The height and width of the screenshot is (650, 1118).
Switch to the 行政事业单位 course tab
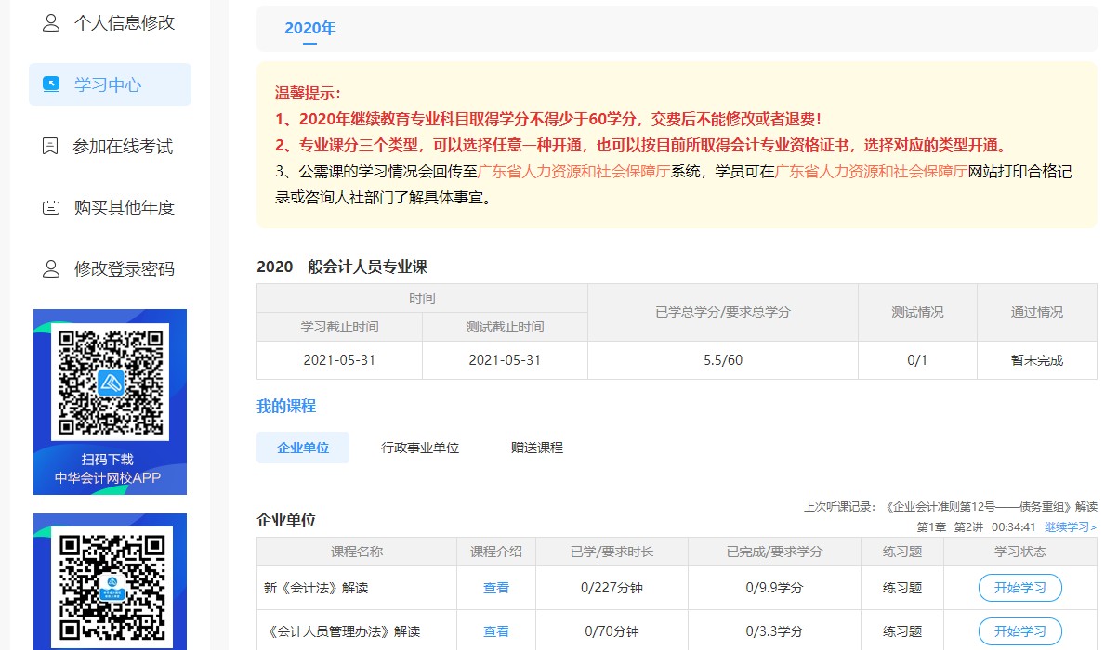(421, 447)
